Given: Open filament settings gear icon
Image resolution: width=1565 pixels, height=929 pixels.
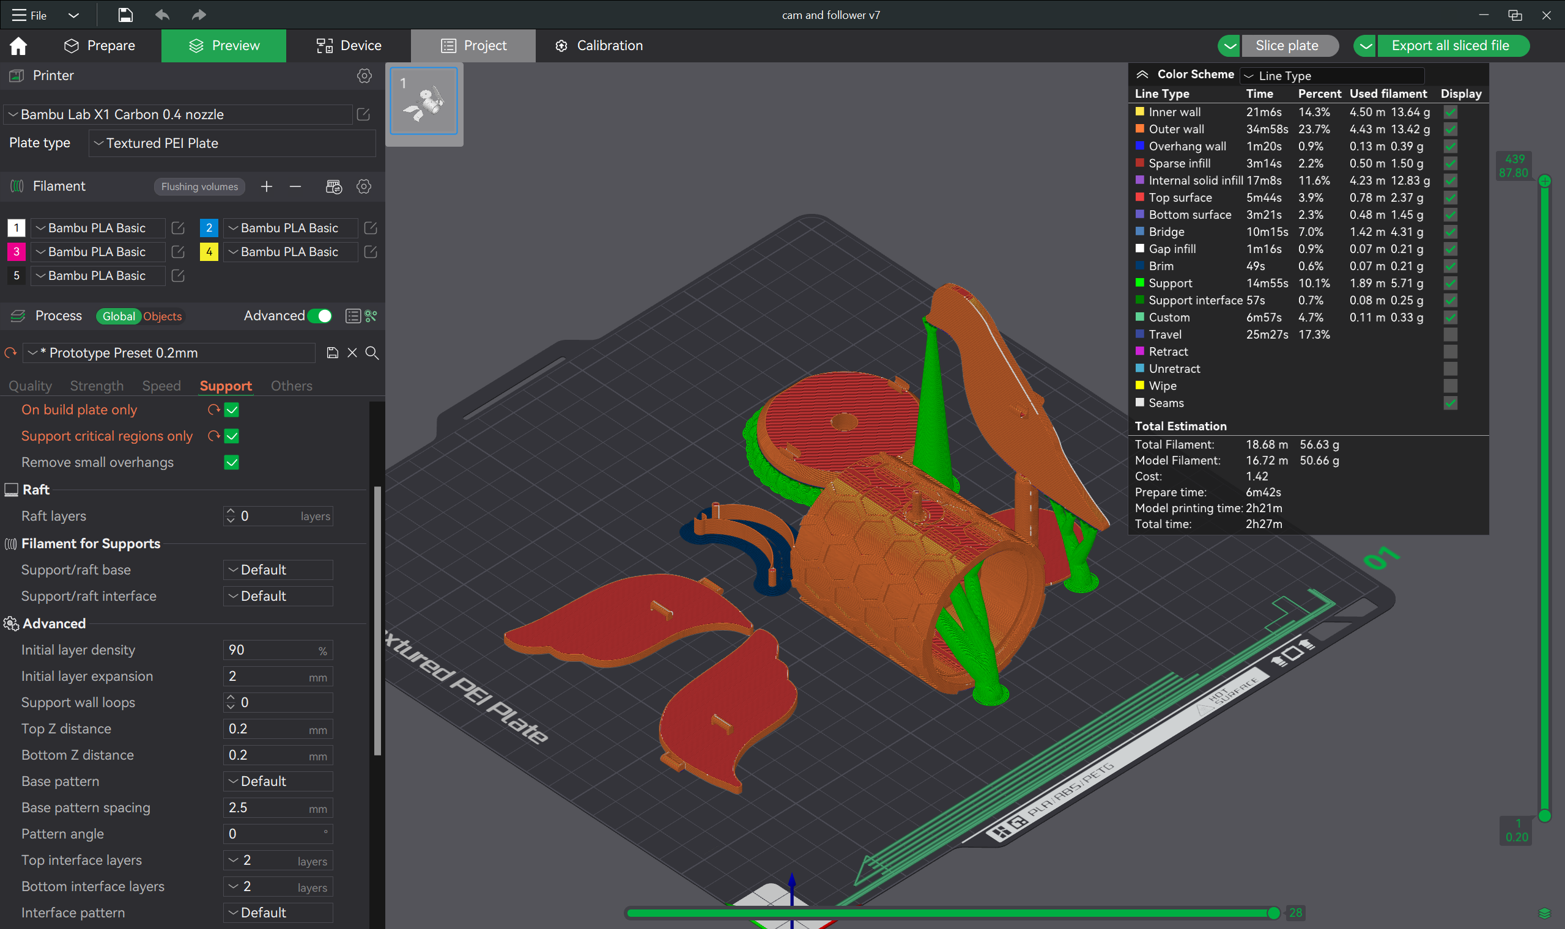Looking at the screenshot, I should tap(364, 186).
